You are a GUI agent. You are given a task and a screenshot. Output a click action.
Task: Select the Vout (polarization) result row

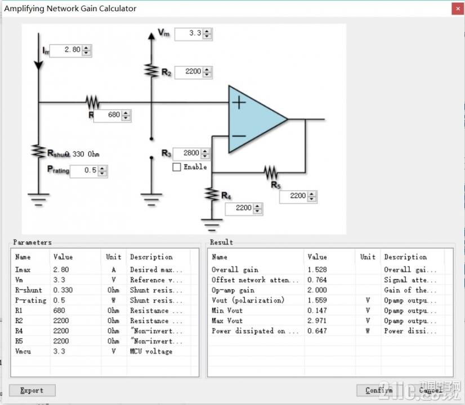(x=330, y=300)
